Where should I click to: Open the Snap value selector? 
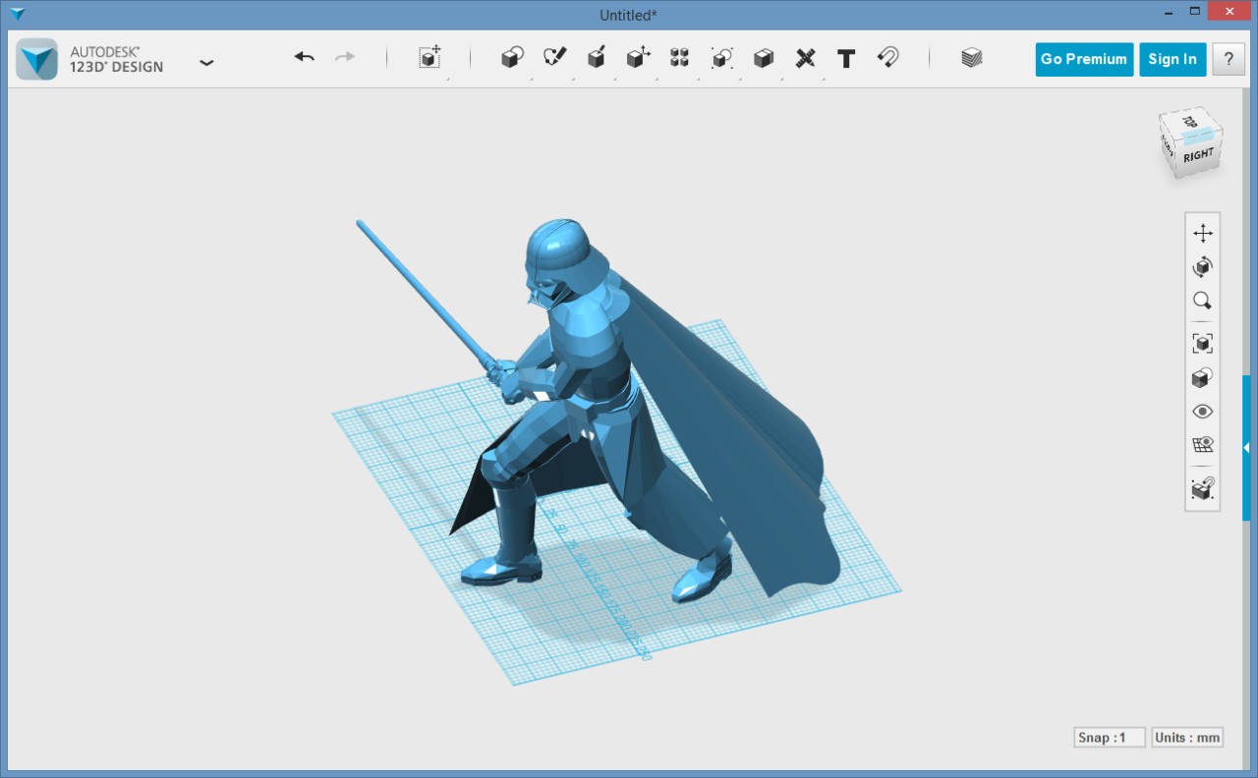coord(1110,738)
